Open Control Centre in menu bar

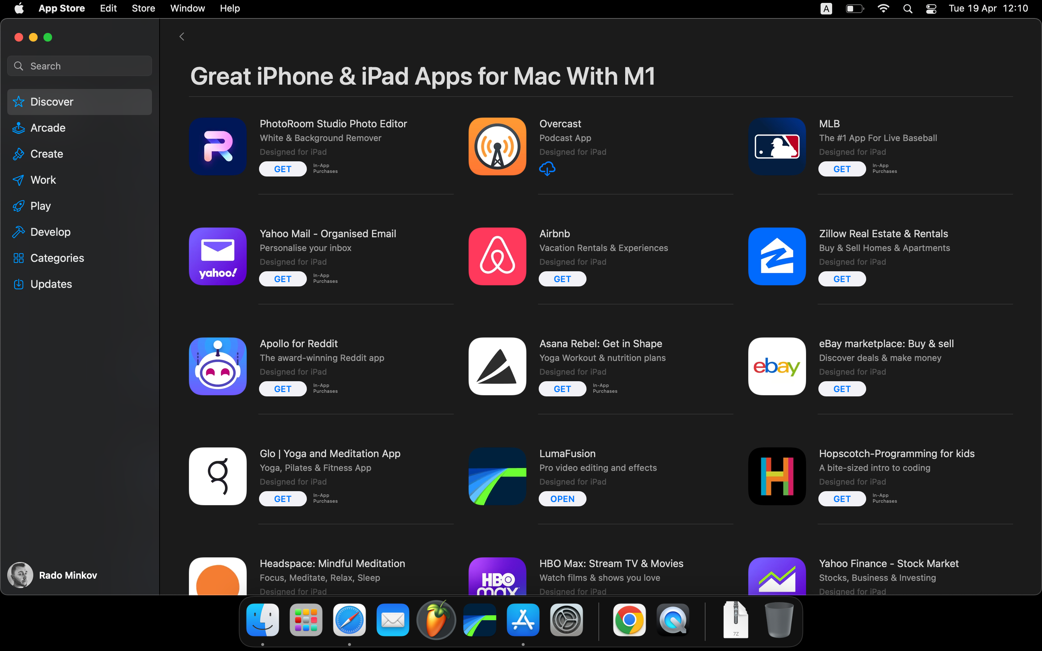pyautogui.click(x=931, y=9)
